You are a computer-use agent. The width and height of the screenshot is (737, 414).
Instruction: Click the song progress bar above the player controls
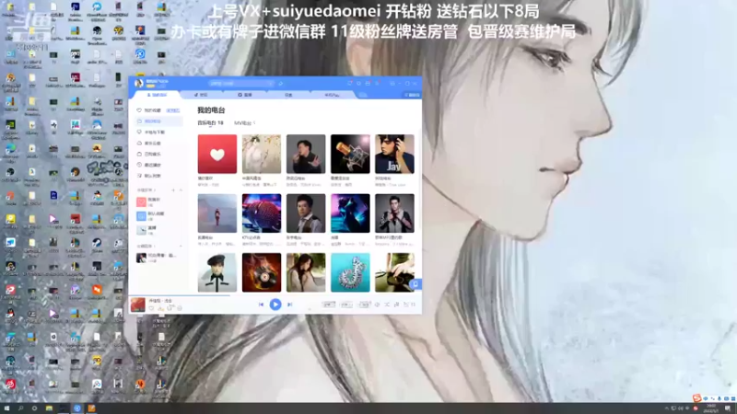(275, 295)
